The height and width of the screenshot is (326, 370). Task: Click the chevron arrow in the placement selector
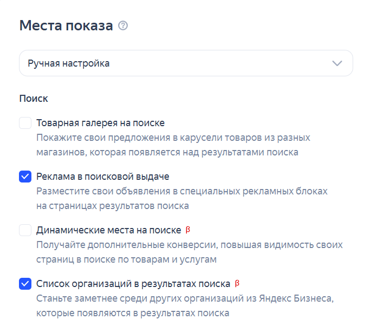click(337, 63)
